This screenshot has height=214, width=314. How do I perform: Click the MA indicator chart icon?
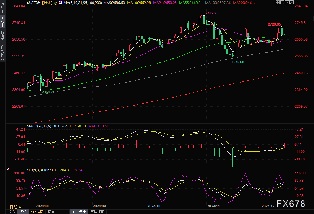click(x=61, y=3)
